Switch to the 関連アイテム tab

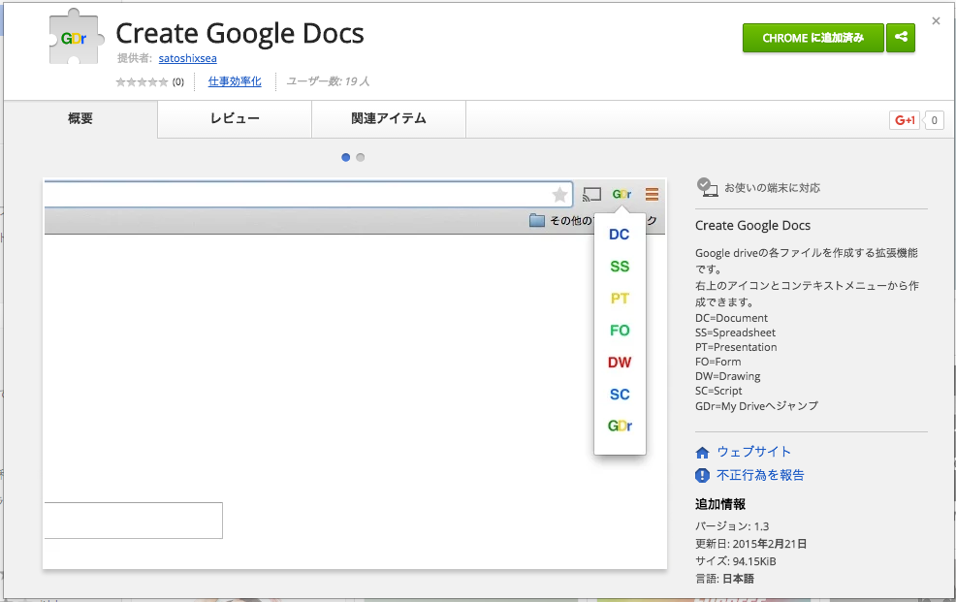(389, 119)
